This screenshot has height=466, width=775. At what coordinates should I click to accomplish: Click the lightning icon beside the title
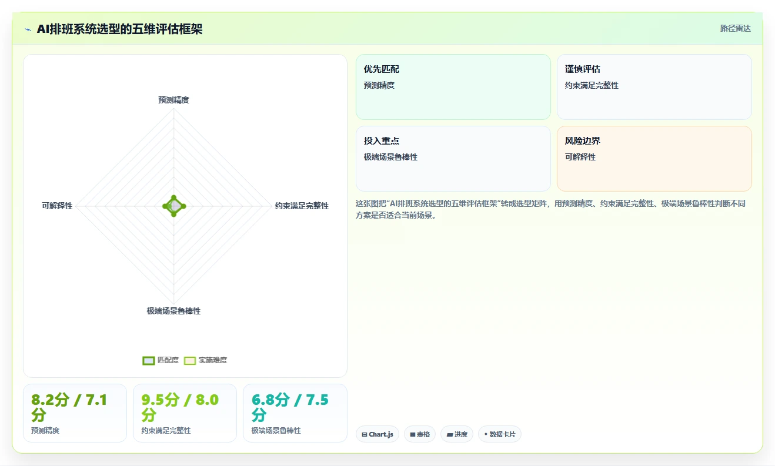coord(28,29)
